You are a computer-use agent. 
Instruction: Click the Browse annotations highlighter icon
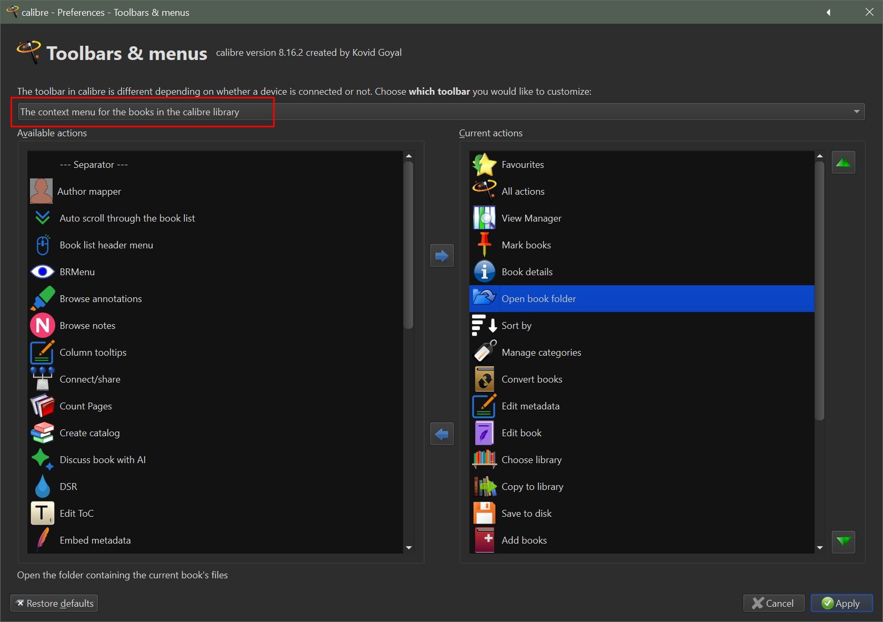point(43,298)
